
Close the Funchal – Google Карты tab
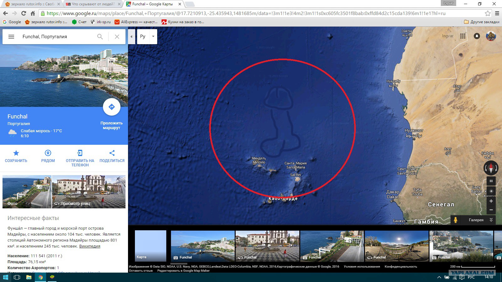[x=180, y=4]
